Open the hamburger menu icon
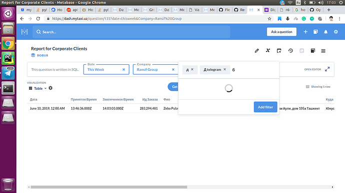This screenshot has width=345, height=193. (x=323, y=51)
